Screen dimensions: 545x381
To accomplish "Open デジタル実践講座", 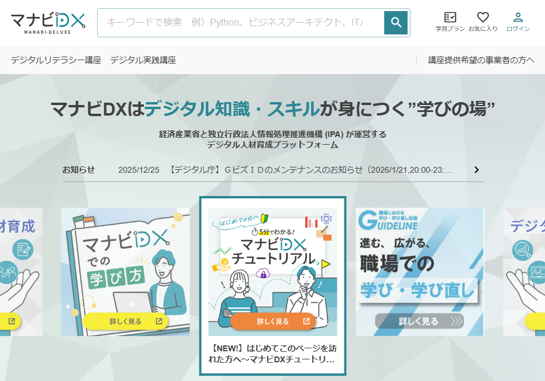I will (x=143, y=60).
